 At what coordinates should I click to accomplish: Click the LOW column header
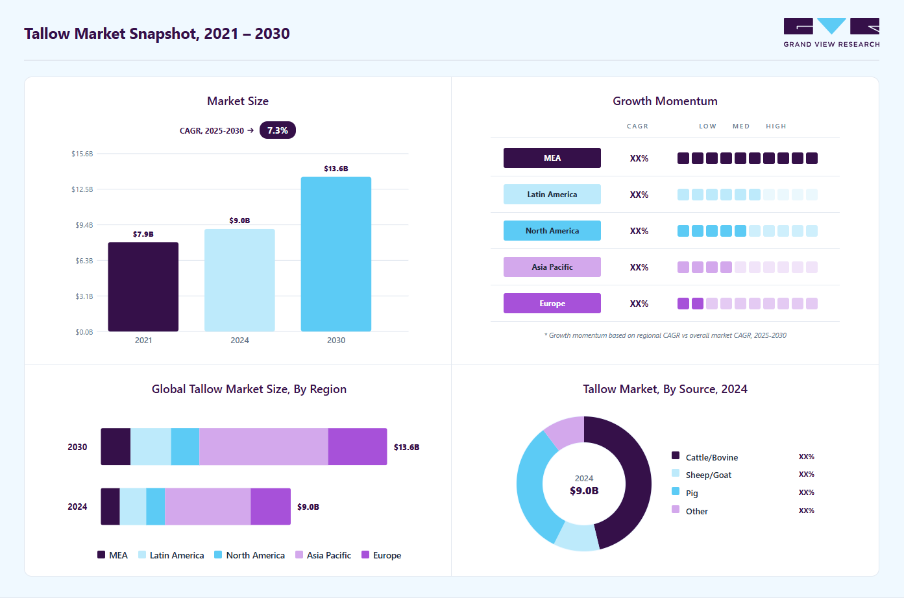(x=708, y=126)
